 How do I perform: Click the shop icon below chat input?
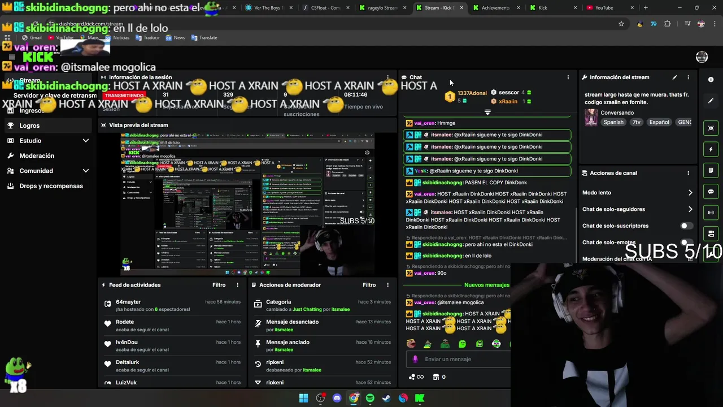click(x=436, y=377)
